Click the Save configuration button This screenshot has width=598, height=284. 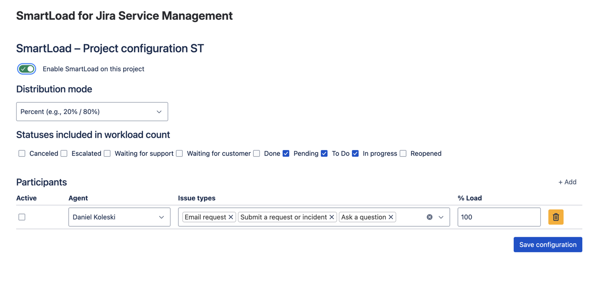pyautogui.click(x=547, y=245)
